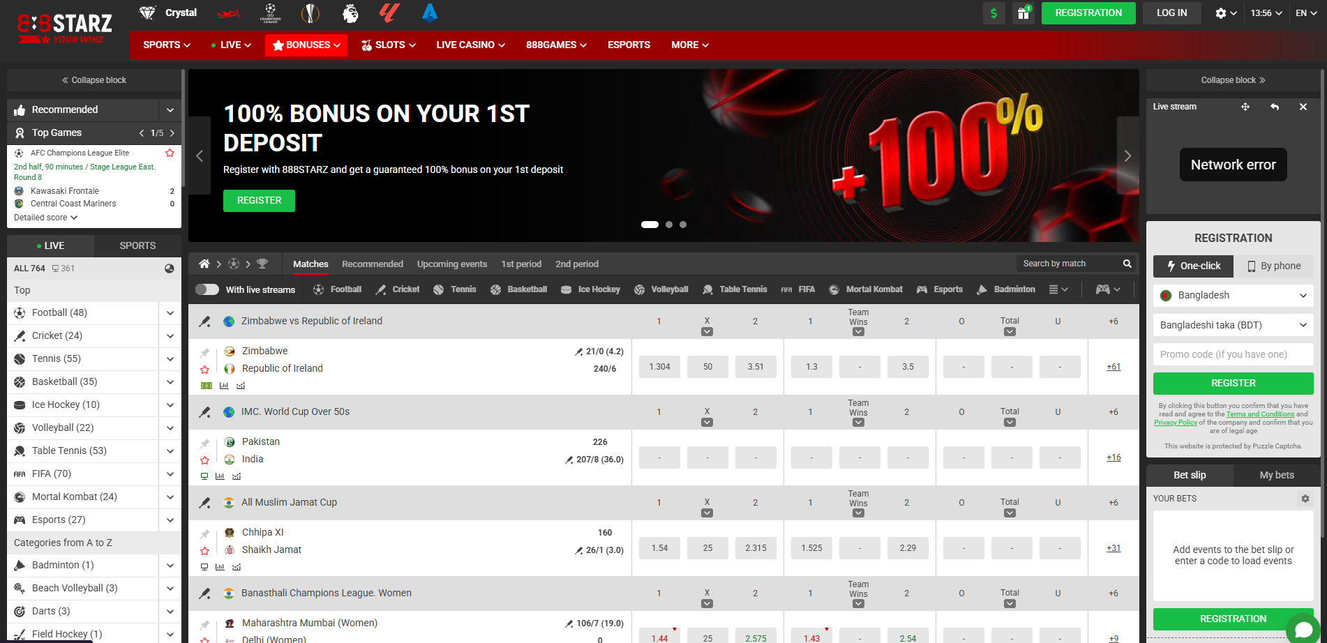Select One-click registration method
Image resolution: width=1327 pixels, height=643 pixels.
click(x=1193, y=266)
